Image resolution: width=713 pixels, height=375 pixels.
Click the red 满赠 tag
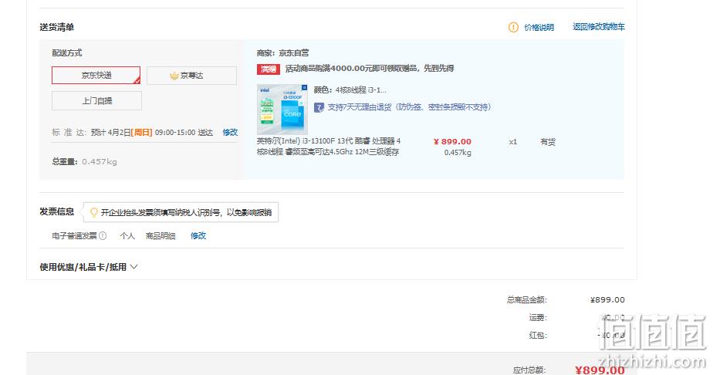pyautogui.click(x=269, y=69)
